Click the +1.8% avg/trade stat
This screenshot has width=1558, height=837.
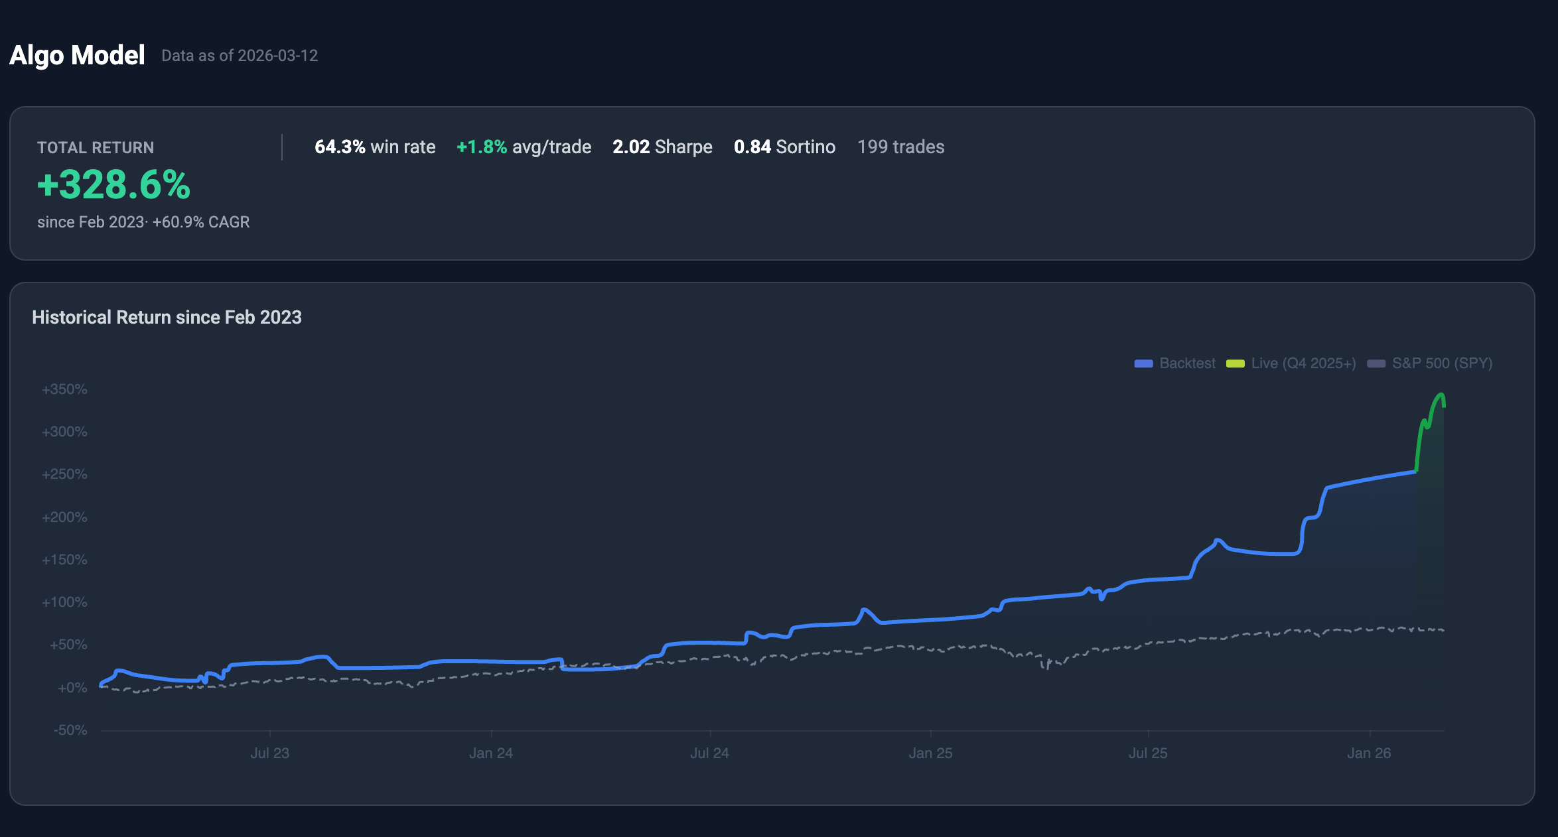(x=524, y=147)
